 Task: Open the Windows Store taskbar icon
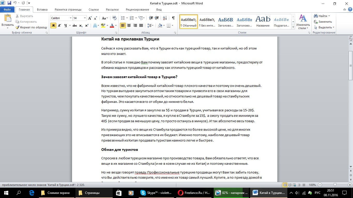(x=118, y=193)
